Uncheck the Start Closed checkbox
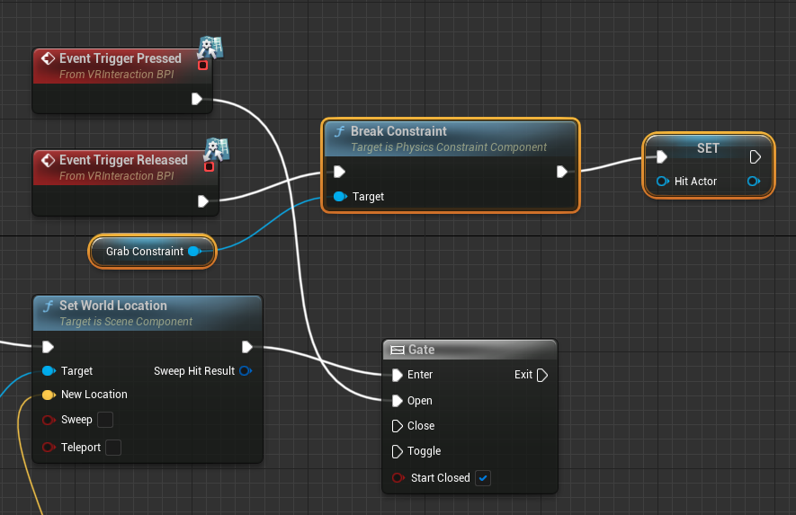 (x=483, y=478)
